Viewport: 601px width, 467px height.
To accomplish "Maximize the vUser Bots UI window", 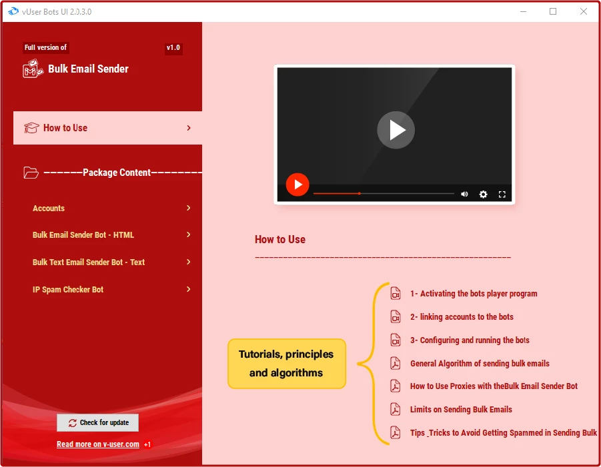I will (553, 11).
